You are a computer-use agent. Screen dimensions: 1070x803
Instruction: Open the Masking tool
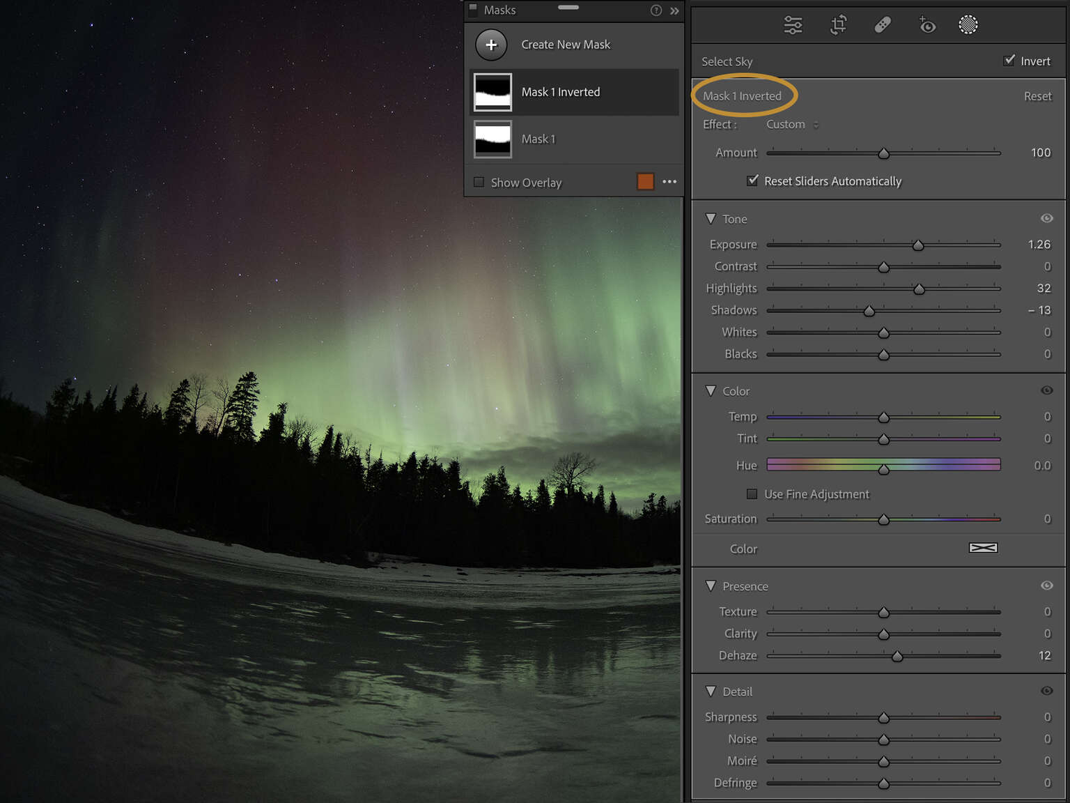pyautogui.click(x=968, y=24)
